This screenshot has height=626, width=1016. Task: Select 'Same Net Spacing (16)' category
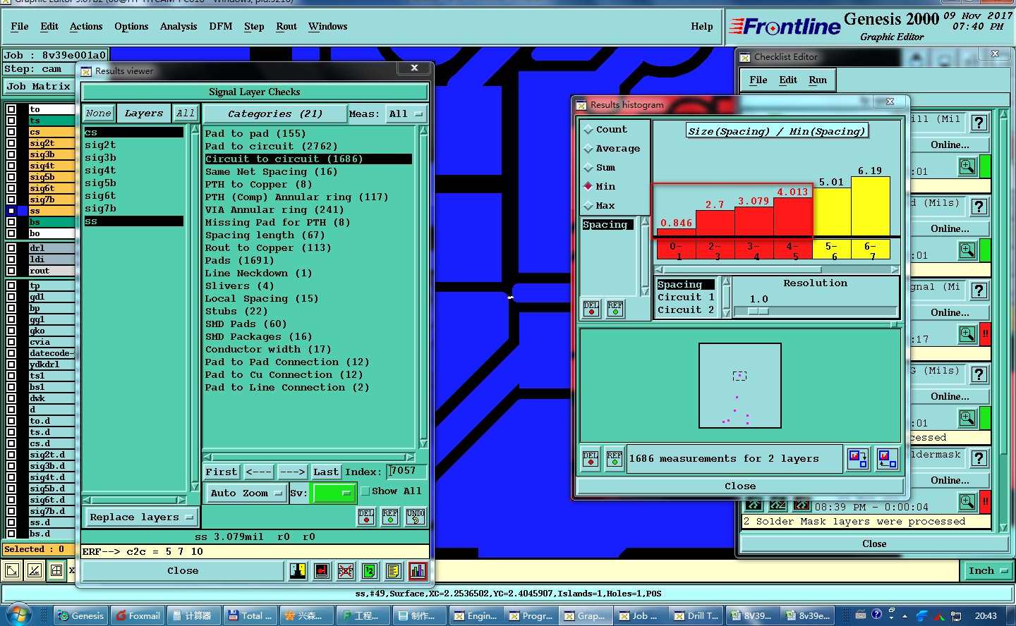[x=271, y=172]
